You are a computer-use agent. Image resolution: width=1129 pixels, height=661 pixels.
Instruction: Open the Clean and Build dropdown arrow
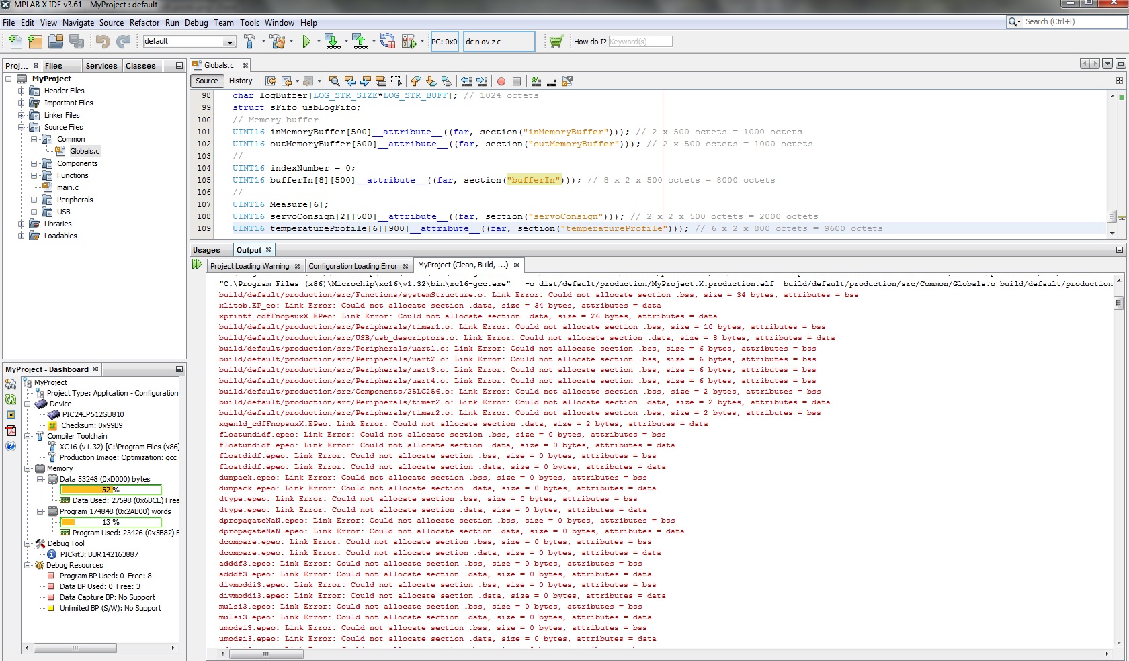pyautogui.click(x=291, y=42)
